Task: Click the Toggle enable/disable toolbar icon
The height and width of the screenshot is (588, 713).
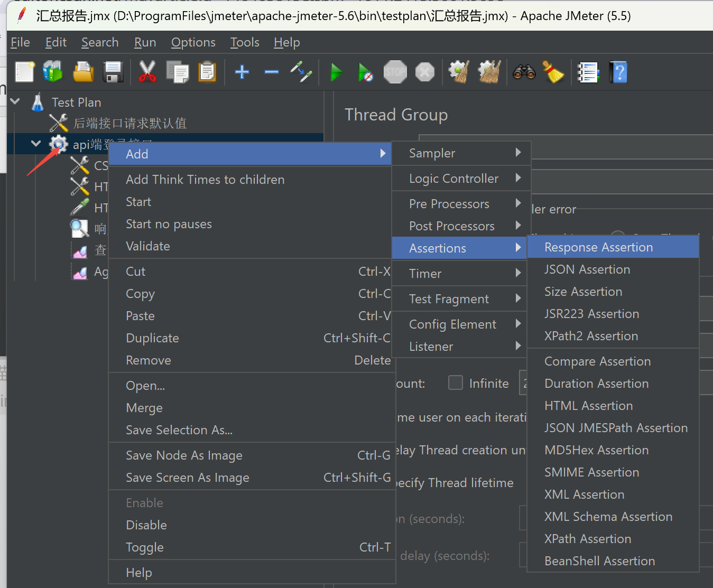Action: [x=301, y=72]
